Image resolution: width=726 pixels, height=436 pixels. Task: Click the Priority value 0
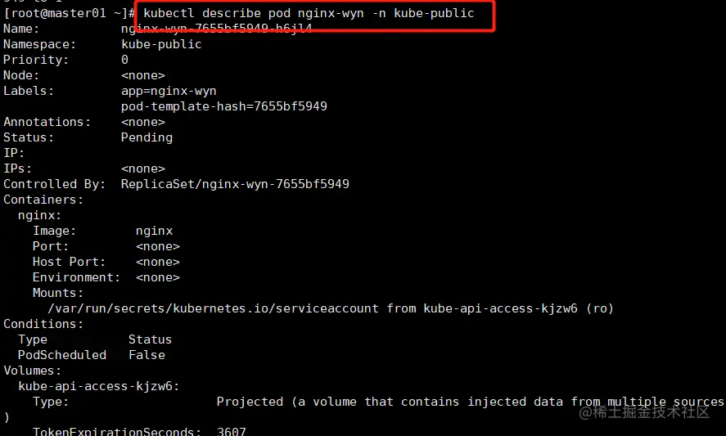pyautogui.click(x=124, y=60)
